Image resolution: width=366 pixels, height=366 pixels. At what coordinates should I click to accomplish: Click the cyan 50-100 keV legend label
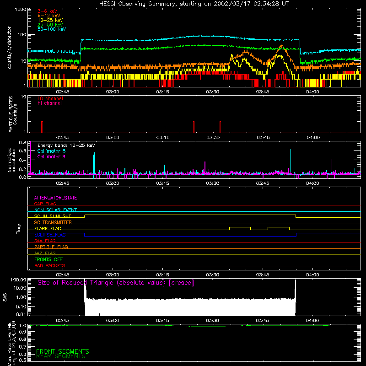(52, 29)
